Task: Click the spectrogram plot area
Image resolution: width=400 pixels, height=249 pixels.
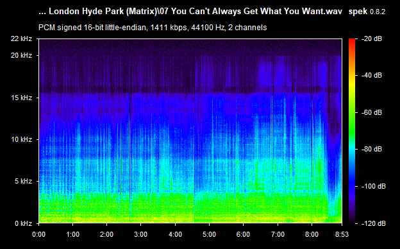Action: point(190,131)
